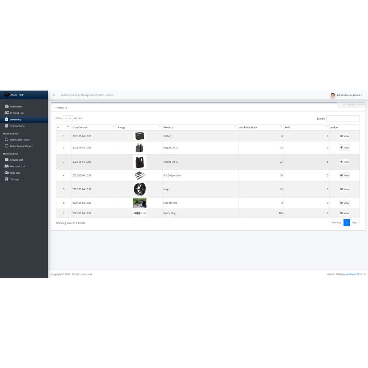Toggle sidebar with hamburger menu icon
This screenshot has height=368, width=368.
[x=54, y=95]
